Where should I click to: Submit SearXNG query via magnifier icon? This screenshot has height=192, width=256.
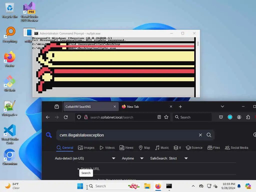pos(209,135)
